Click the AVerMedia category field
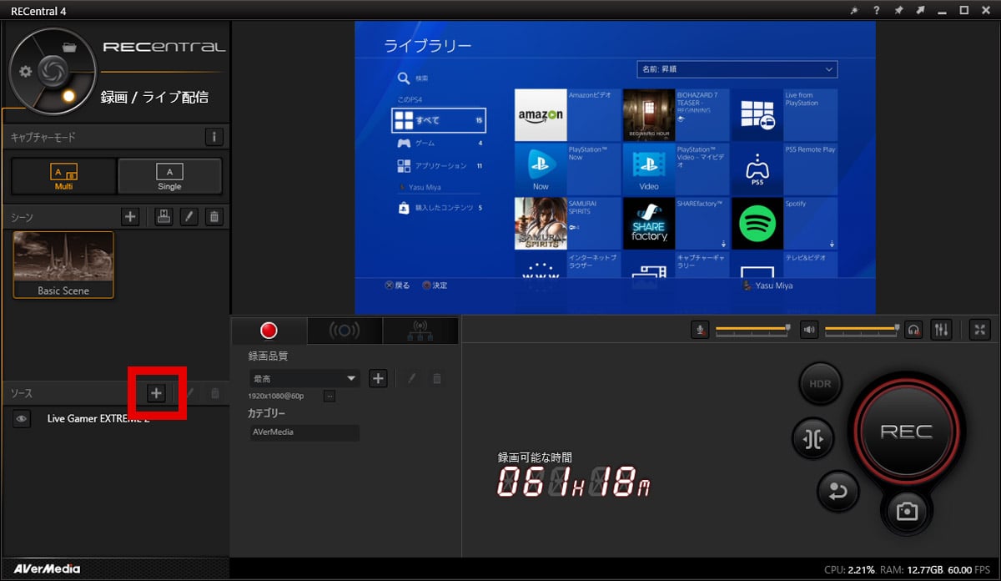 click(x=304, y=432)
